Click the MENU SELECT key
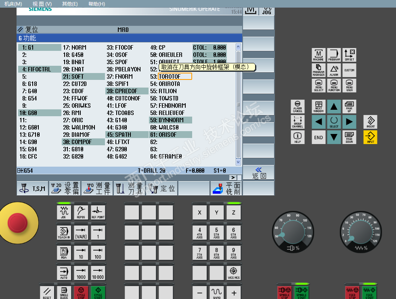The width and height of the screenshot is (396, 299). (x=318, y=86)
